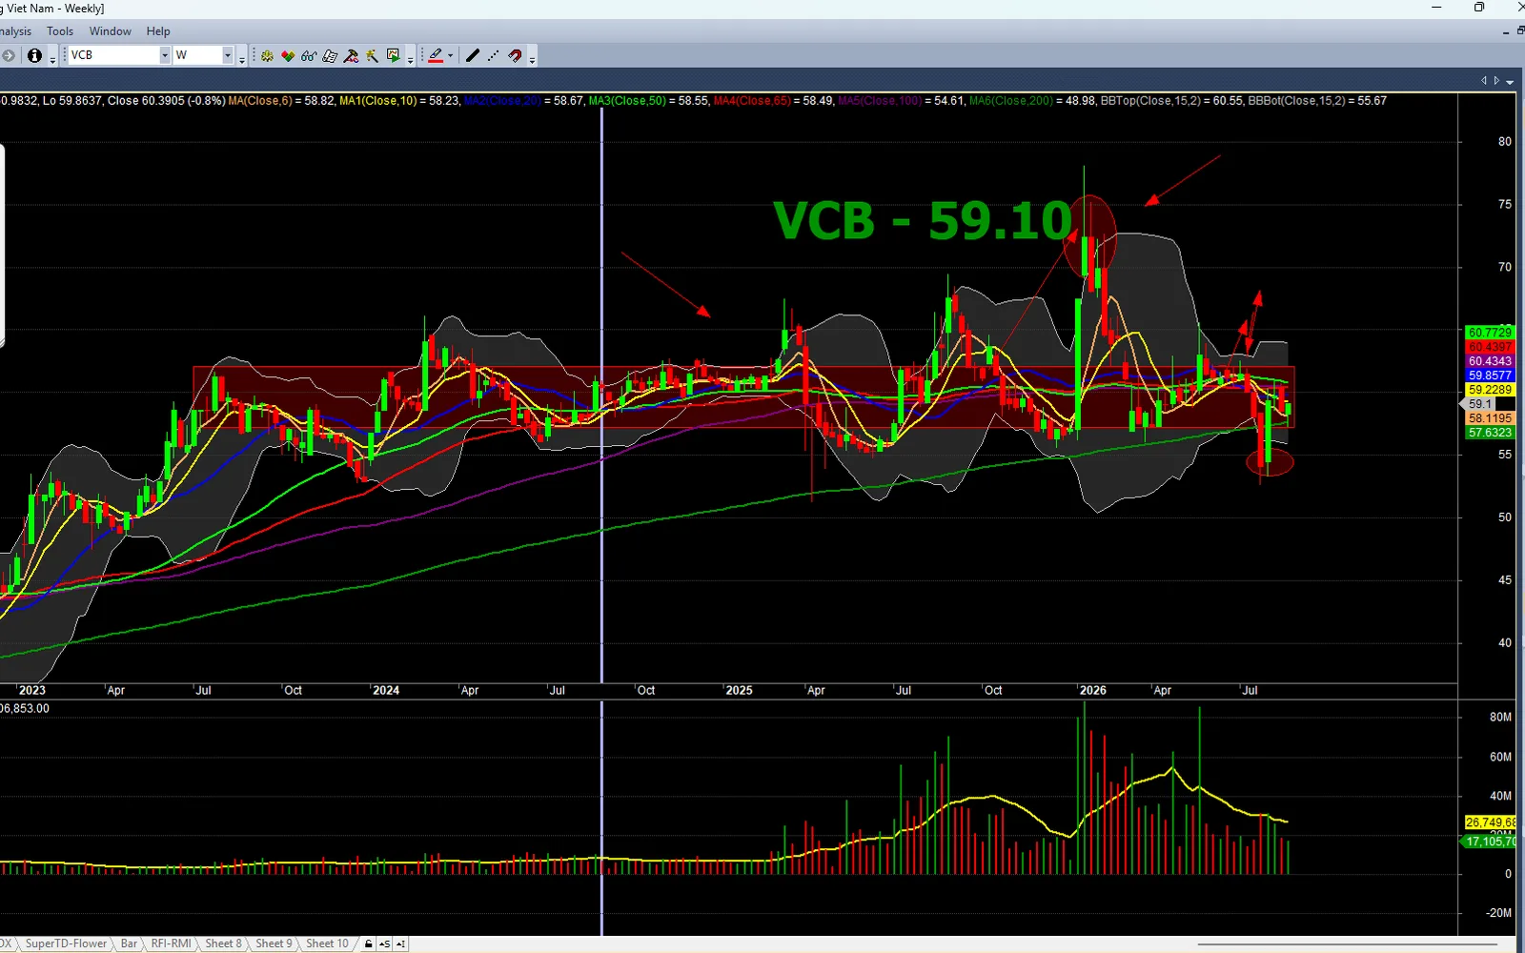Select the solid trend line tool

[473, 56]
